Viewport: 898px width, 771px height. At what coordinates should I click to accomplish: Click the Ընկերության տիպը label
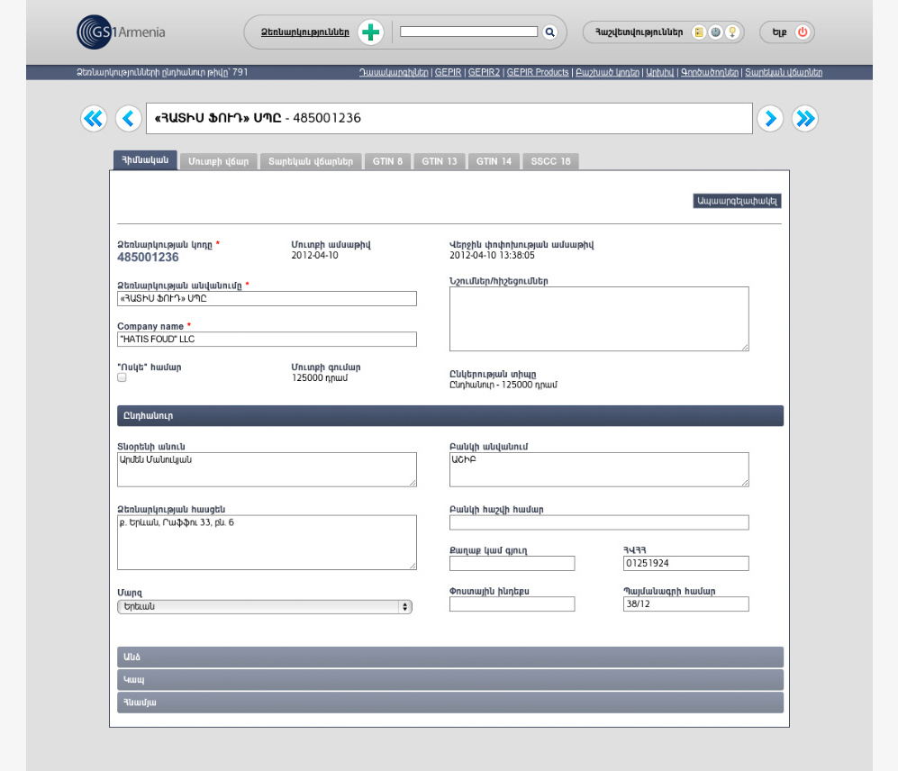tap(493, 375)
